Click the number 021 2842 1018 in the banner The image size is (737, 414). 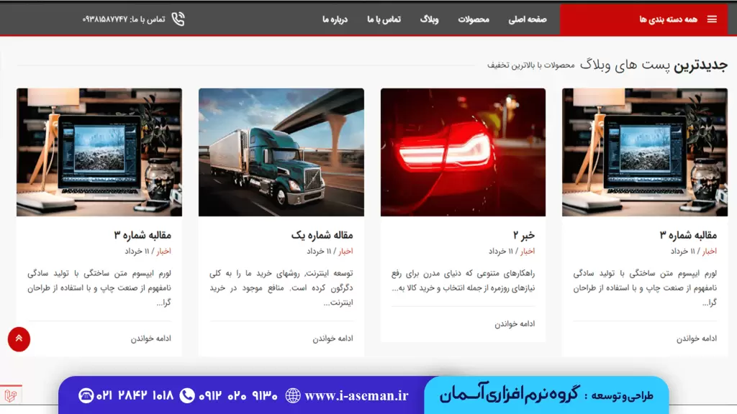(x=135, y=396)
